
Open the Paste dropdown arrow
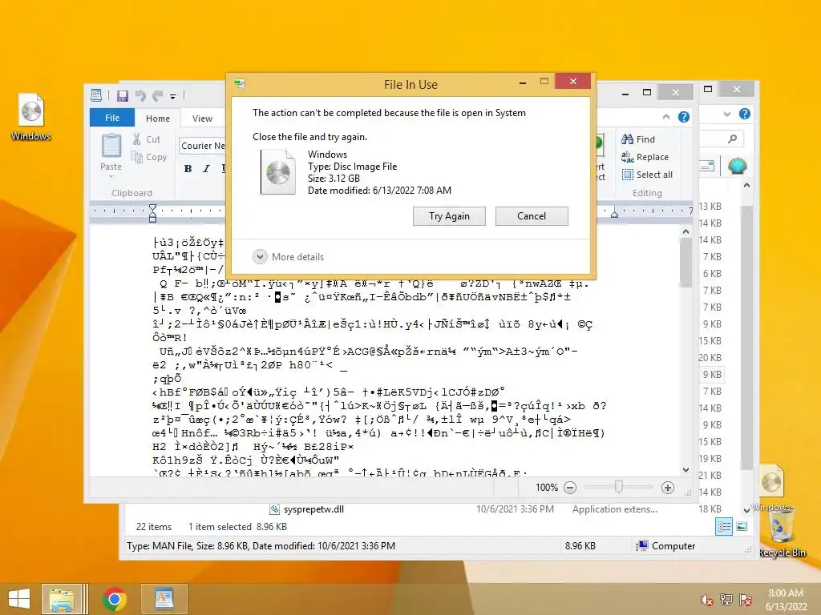click(x=111, y=176)
